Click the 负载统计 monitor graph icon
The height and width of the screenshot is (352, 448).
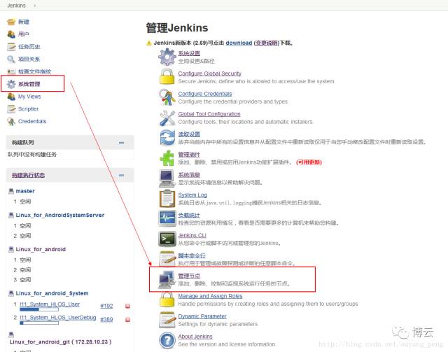(167, 218)
